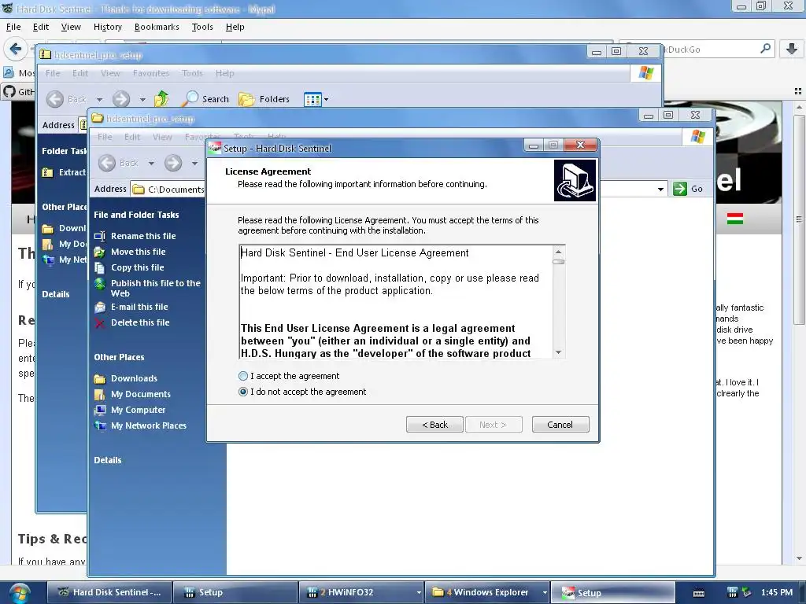This screenshot has height=604, width=806.
Task: Open address bar dropdown in front Explorer
Action: pyautogui.click(x=660, y=189)
